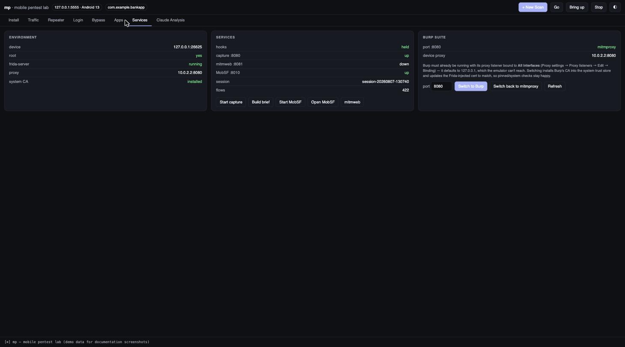
Task: Click the + New Scan button
Action: (533, 7)
